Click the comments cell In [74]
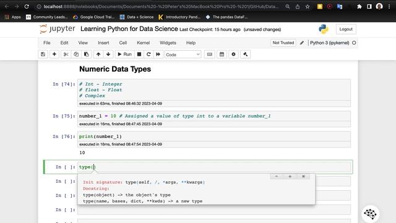Screen dimensions: 396x223 [214, 90]
